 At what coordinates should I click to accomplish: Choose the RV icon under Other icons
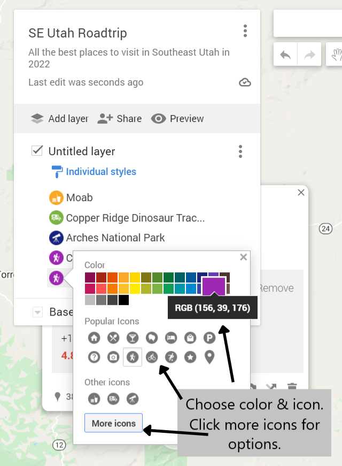113,399
